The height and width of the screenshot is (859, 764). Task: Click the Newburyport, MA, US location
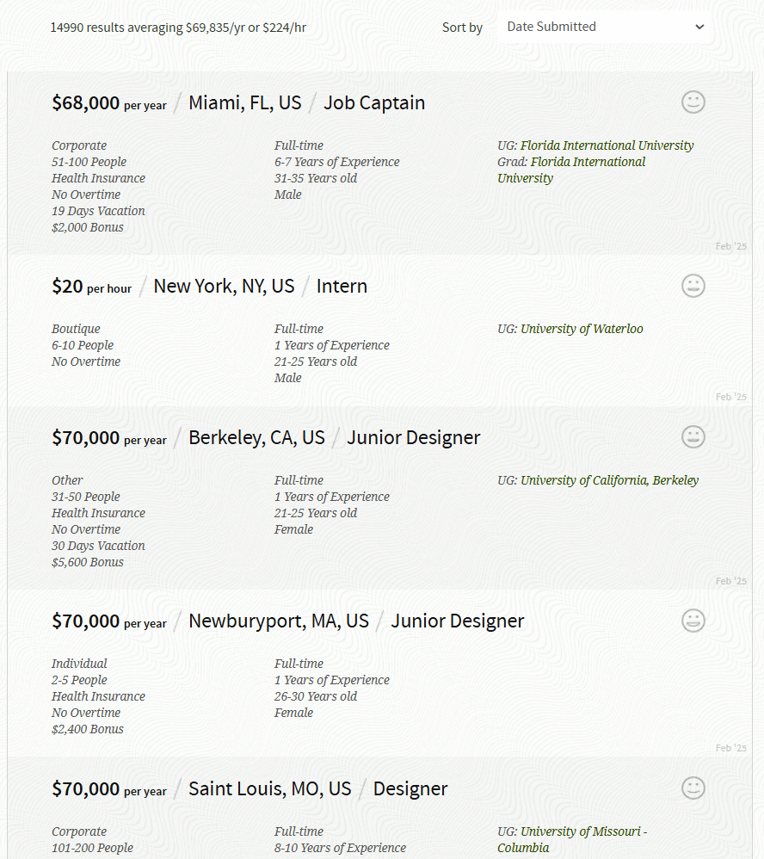click(279, 621)
